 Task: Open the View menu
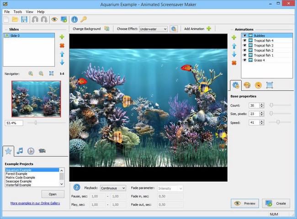(x=30, y=12)
